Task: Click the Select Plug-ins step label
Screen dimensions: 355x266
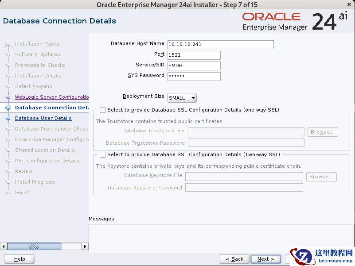Action: pyautogui.click(x=34, y=86)
